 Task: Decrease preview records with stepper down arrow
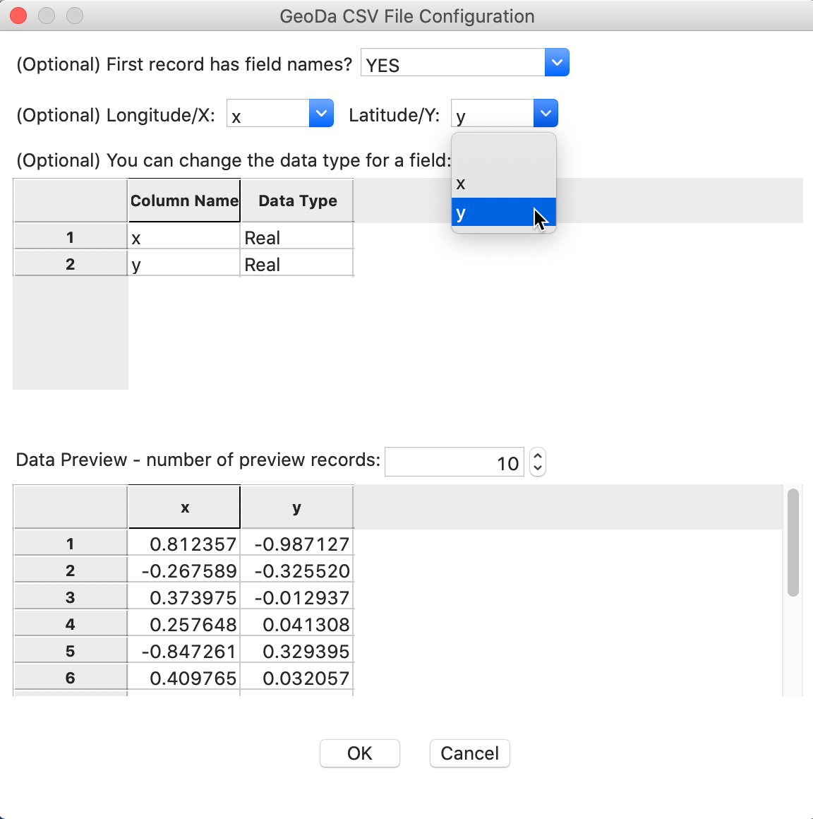pyautogui.click(x=538, y=469)
